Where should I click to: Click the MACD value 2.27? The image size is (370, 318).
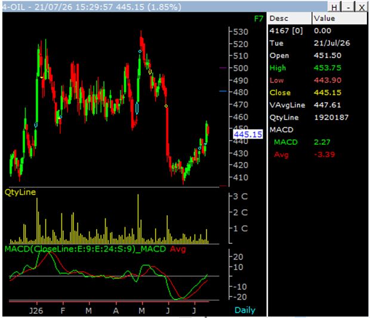tap(322, 142)
